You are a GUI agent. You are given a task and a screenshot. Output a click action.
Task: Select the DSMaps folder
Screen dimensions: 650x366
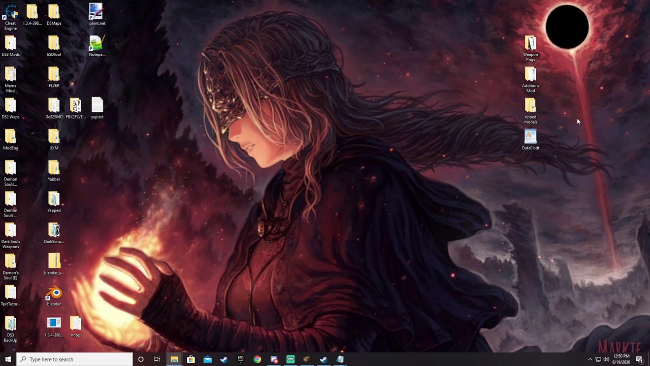coord(54,15)
